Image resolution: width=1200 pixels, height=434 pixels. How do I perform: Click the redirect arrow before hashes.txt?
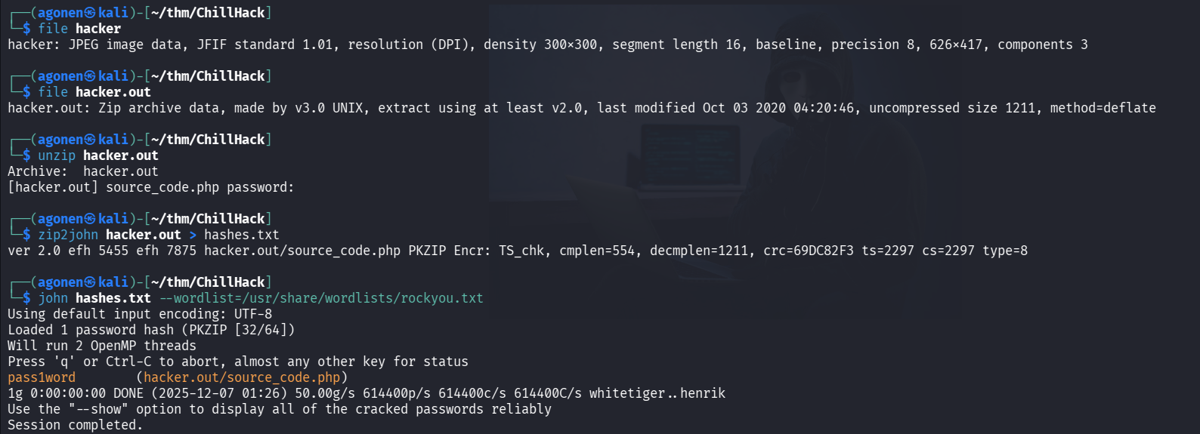pos(193,235)
